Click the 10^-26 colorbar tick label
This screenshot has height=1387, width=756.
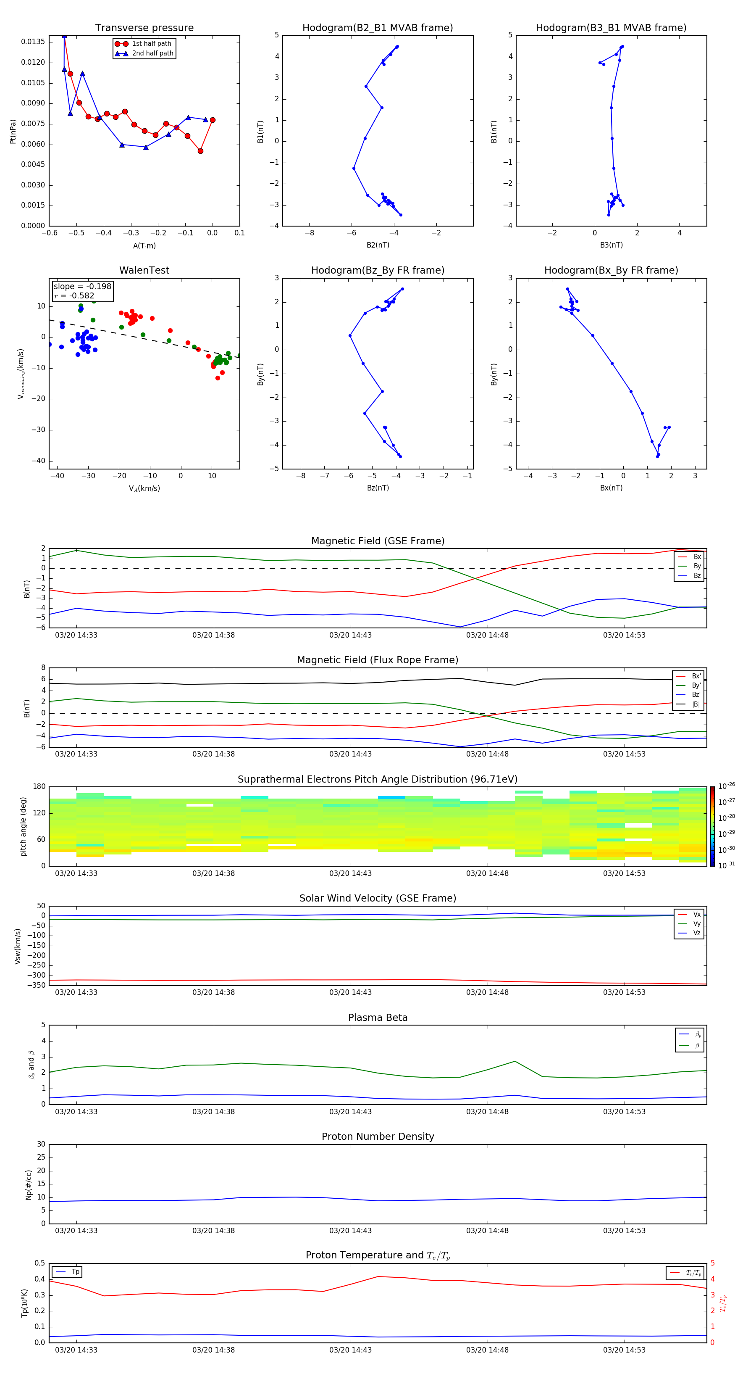[727, 787]
